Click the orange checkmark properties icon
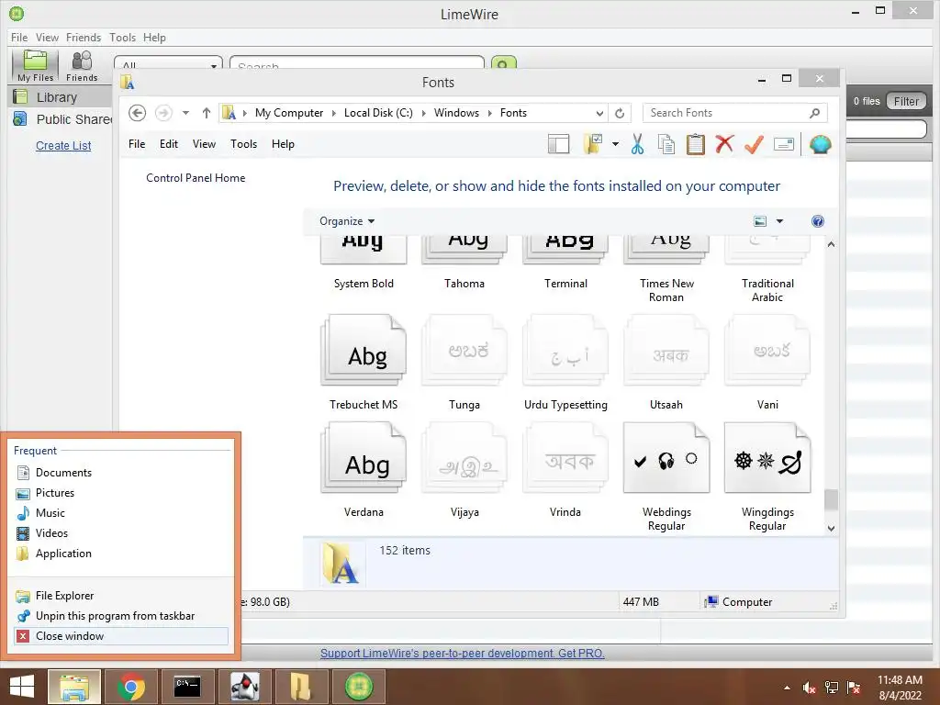The height and width of the screenshot is (705, 940). click(755, 144)
